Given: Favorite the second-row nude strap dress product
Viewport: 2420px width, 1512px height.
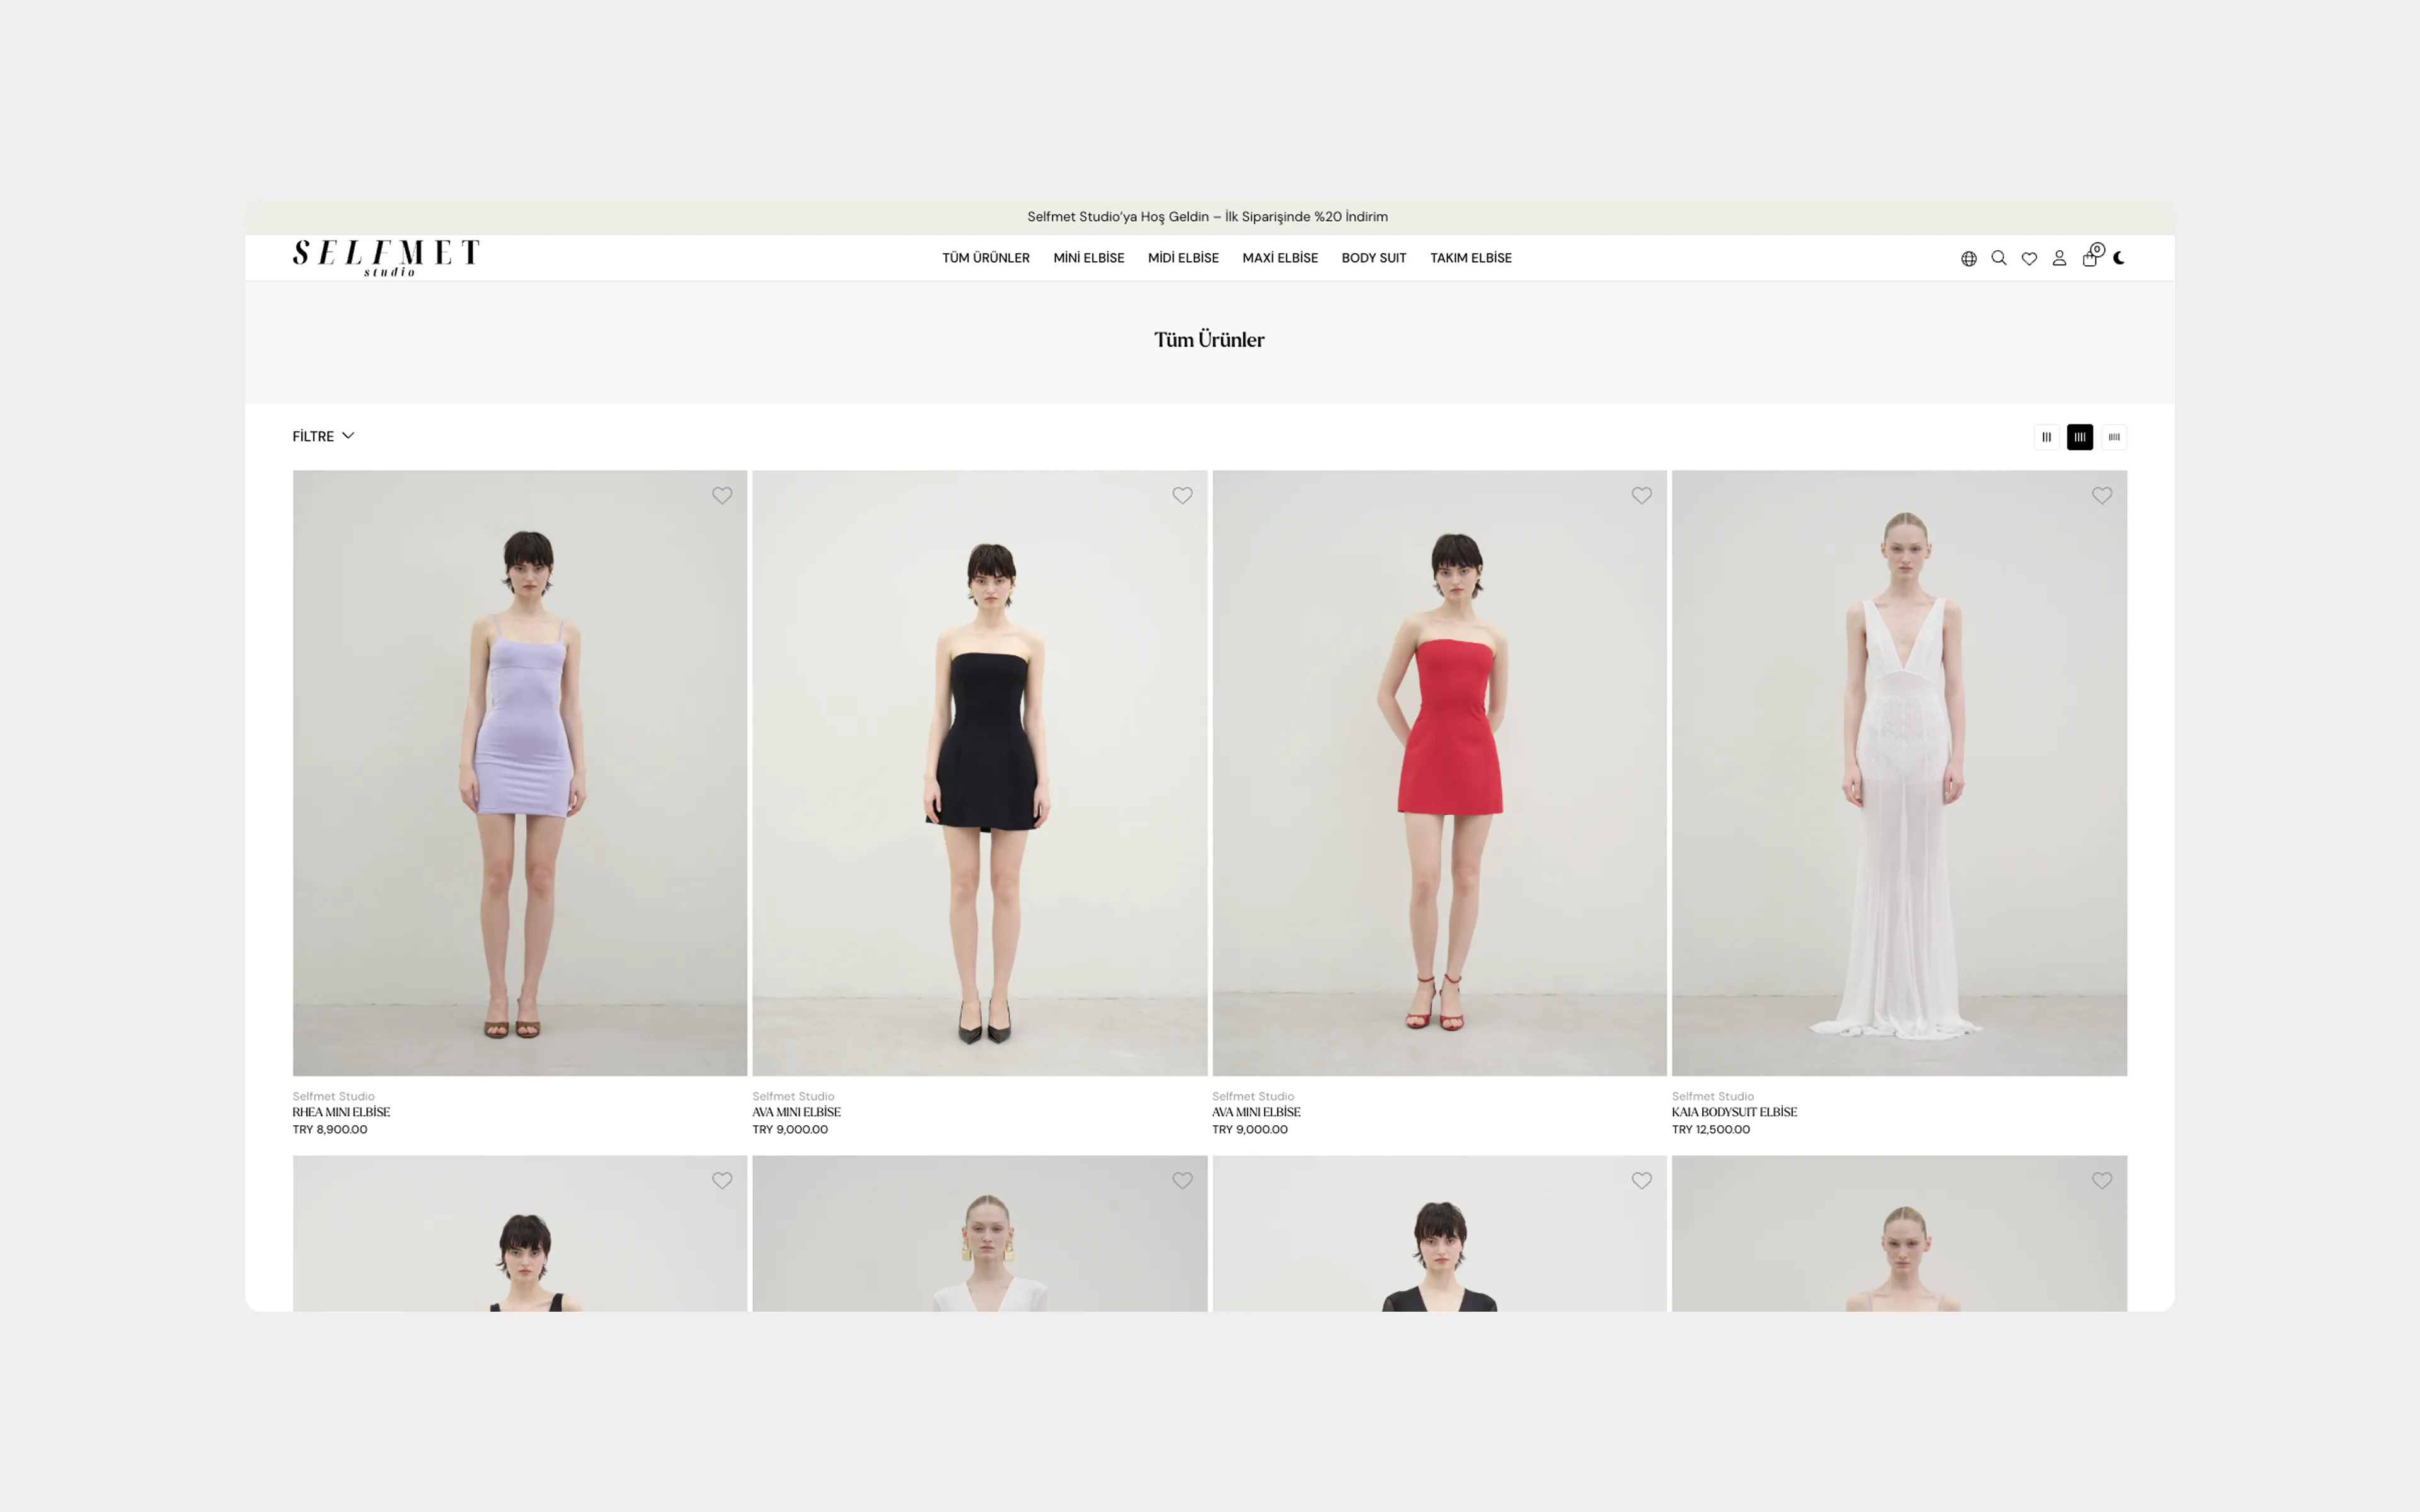Looking at the screenshot, I should pyautogui.click(x=2102, y=1181).
